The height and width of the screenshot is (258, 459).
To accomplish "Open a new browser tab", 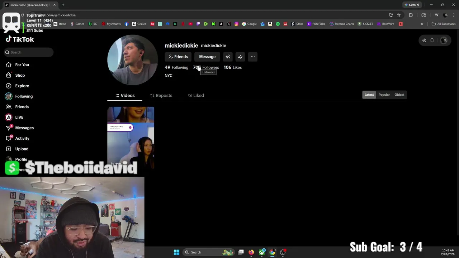I will point(63,5).
